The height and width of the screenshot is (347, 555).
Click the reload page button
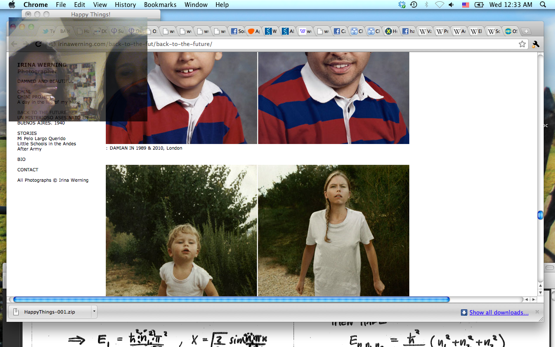pyautogui.click(x=38, y=44)
